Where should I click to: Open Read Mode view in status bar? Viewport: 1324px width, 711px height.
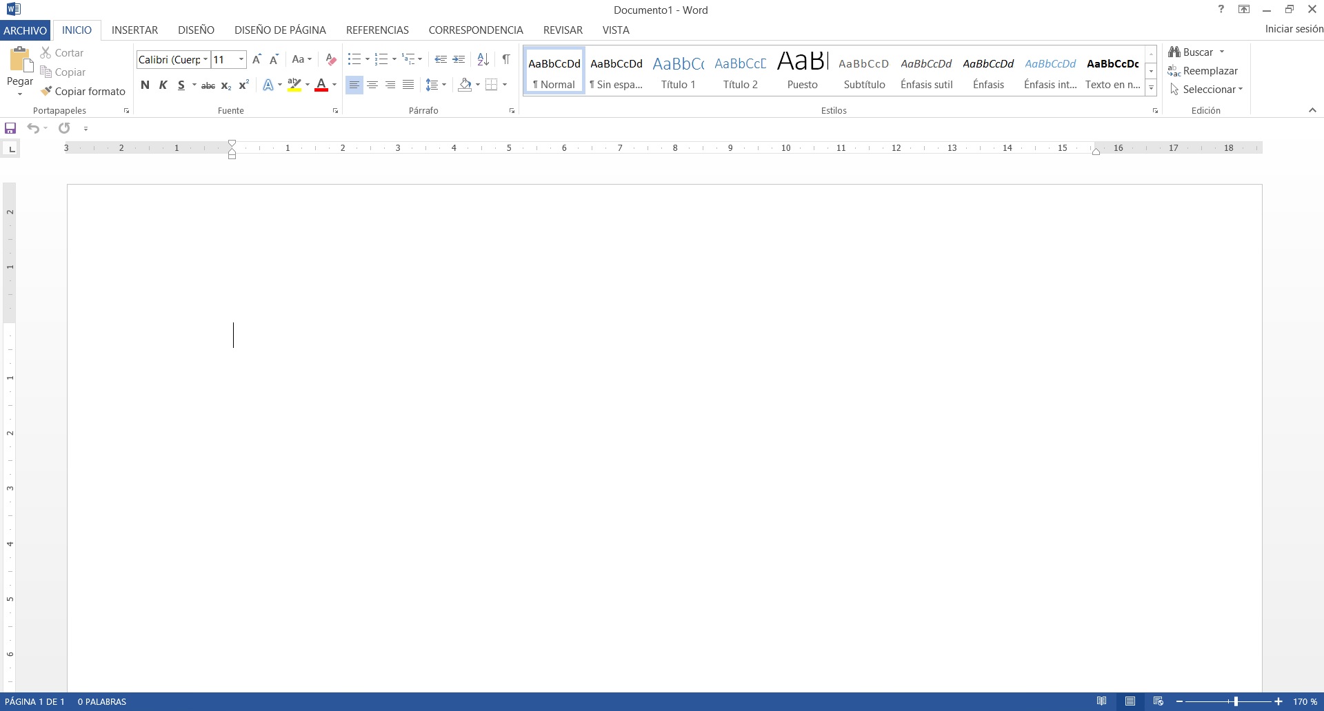coord(1102,701)
